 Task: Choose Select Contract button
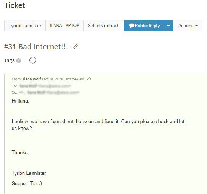click(x=103, y=26)
